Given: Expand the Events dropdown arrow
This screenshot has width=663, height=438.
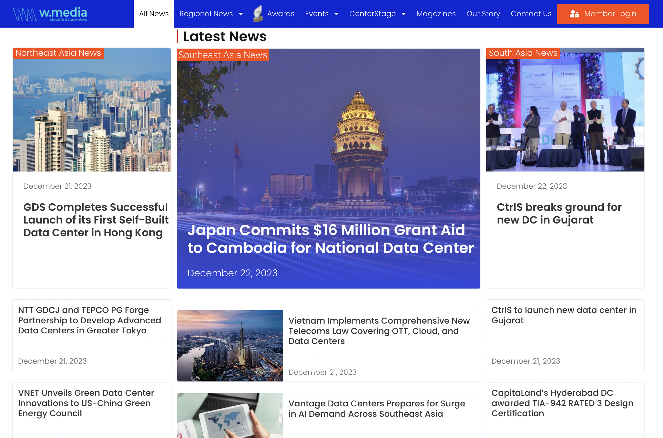Looking at the screenshot, I should pyautogui.click(x=337, y=14).
